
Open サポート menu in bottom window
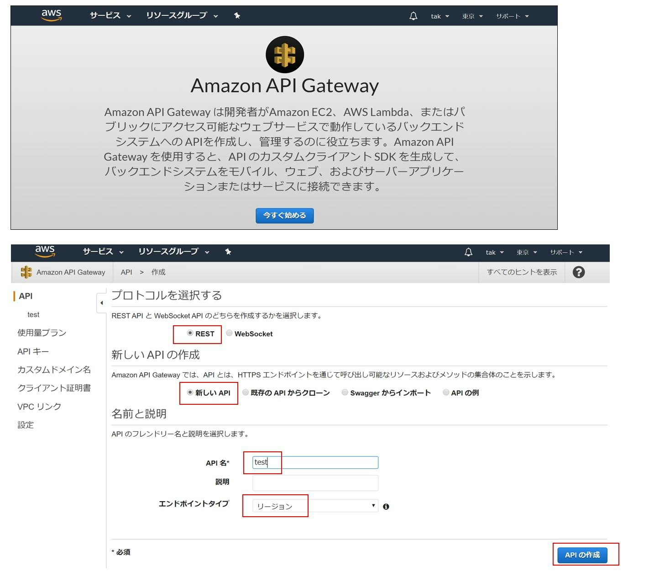click(x=566, y=253)
